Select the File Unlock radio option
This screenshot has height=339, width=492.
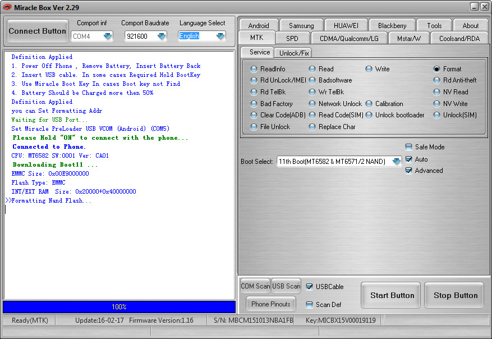pyautogui.click(x=270, y=127)
